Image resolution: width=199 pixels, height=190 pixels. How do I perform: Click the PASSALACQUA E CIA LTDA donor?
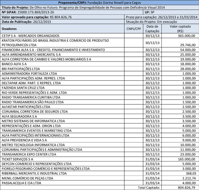tap(21, 183)
